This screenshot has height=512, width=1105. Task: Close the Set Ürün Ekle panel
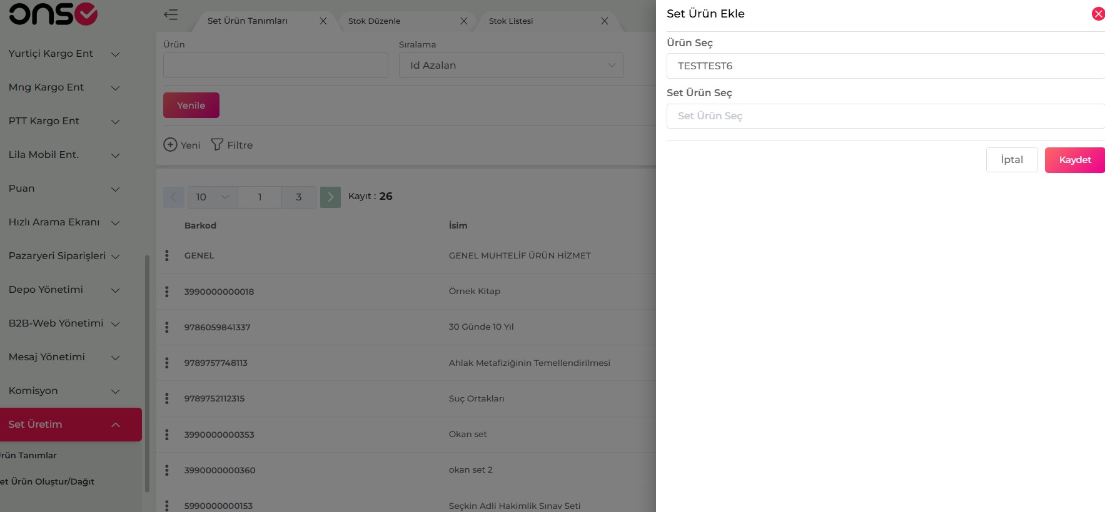click(1098, 14)
